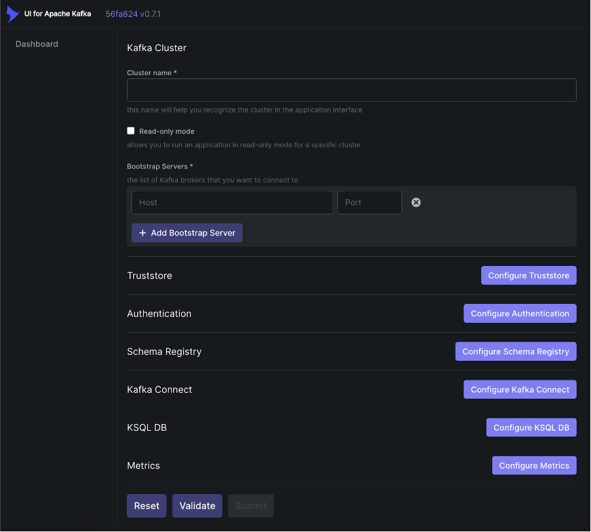The image size is (591, 532).
Task: Open Configure Schema Registry
Action: (516, 352)
